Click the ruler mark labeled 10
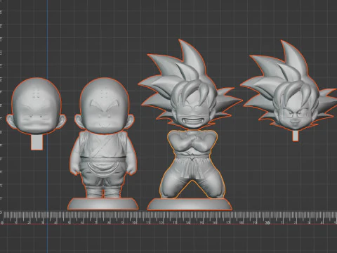The width and height of the screenshot is (337, 253). (x=134, y=223)
